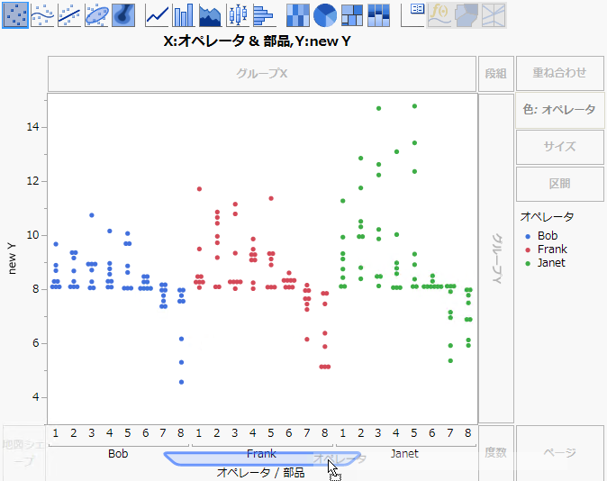The image size is (607, 481).
Task: Click the lowest blue Bob data point
Action: click(181, 382)
